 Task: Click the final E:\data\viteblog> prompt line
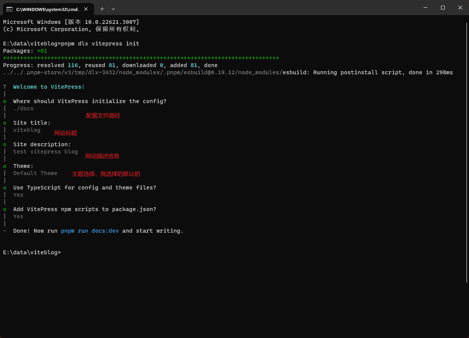pos(32,252)
